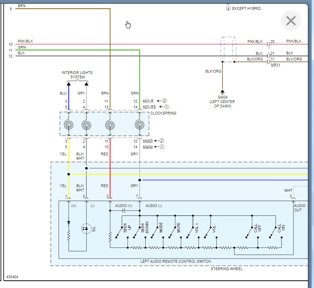This screenshot has width=314, height=288.
Task: Select the clockspring coil on GRN wire
Action: 140,125
